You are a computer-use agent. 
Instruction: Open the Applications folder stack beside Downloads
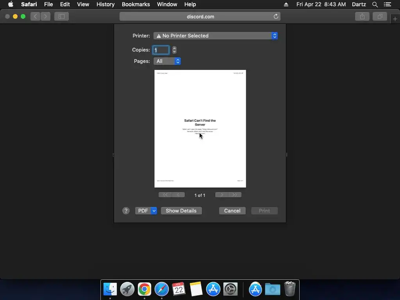point(255,289)
